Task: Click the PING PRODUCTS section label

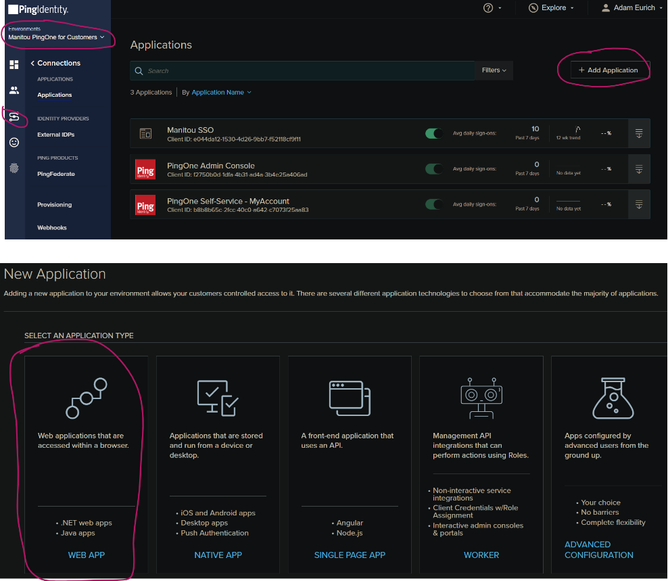Action: 57,158
